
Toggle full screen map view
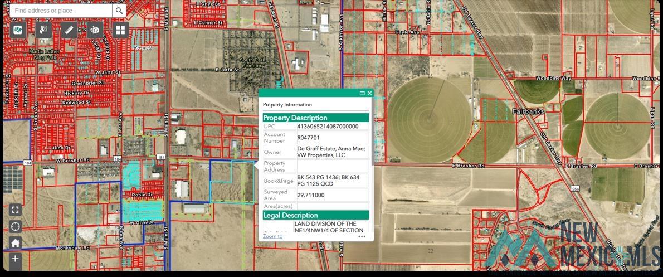15,210
